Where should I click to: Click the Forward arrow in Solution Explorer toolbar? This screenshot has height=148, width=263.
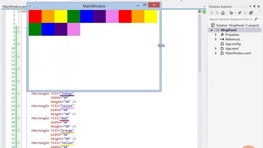(x=217, y=13)
